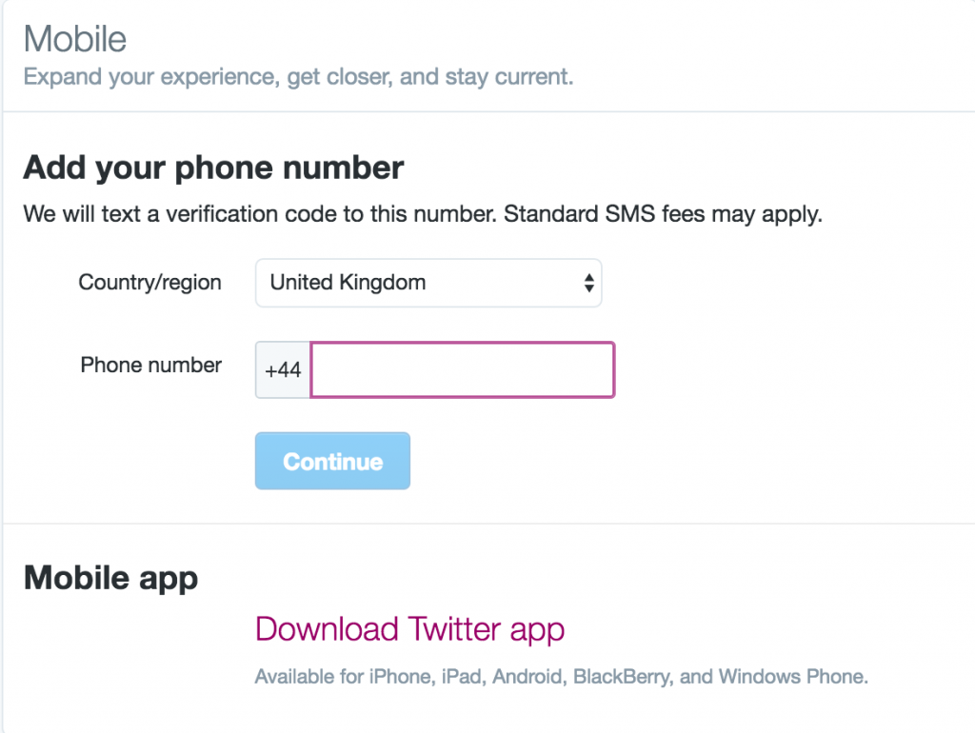Click the Add your phone number heading
Screen dimensions: 975x733
[x=213, y=168]
